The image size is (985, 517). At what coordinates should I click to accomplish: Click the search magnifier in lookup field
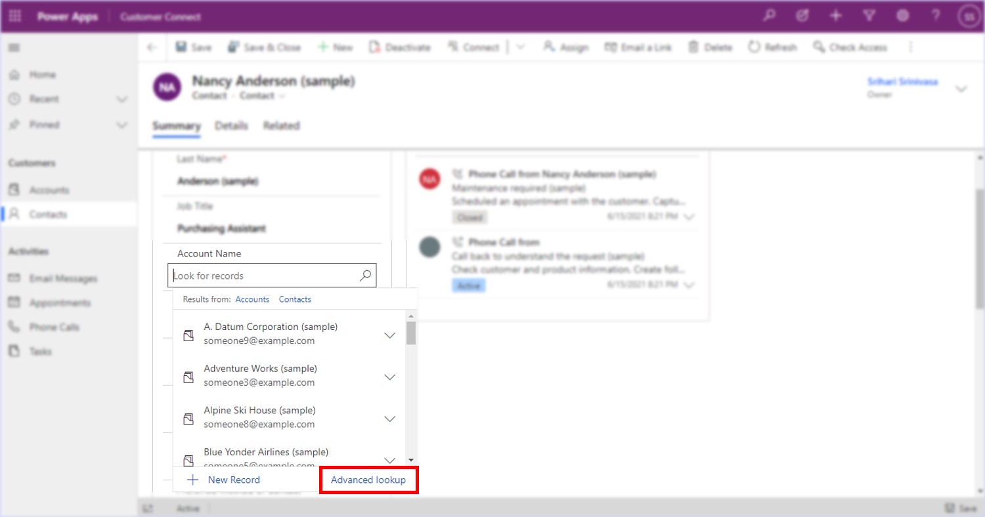[x=366, y=276]
